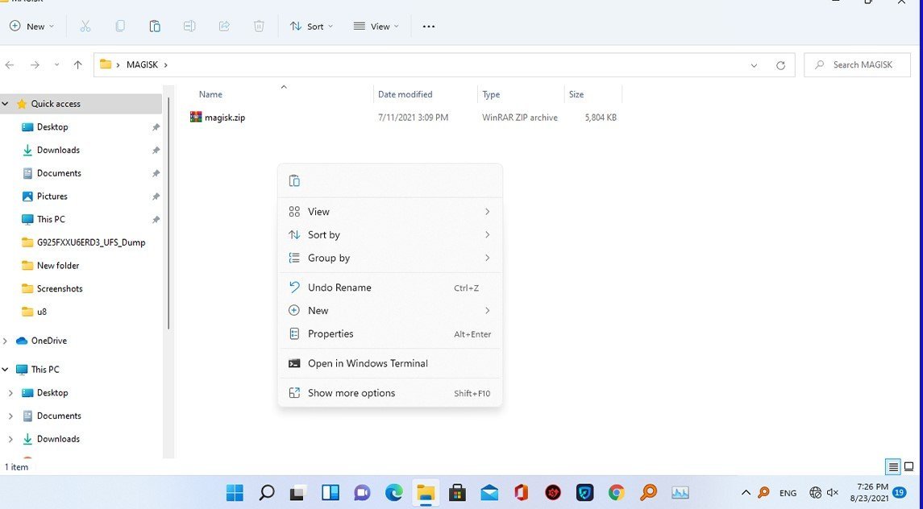Open the See more ellipsis menu
The width and height of the screenshot is (923, 509).
(x=429, y=27)
